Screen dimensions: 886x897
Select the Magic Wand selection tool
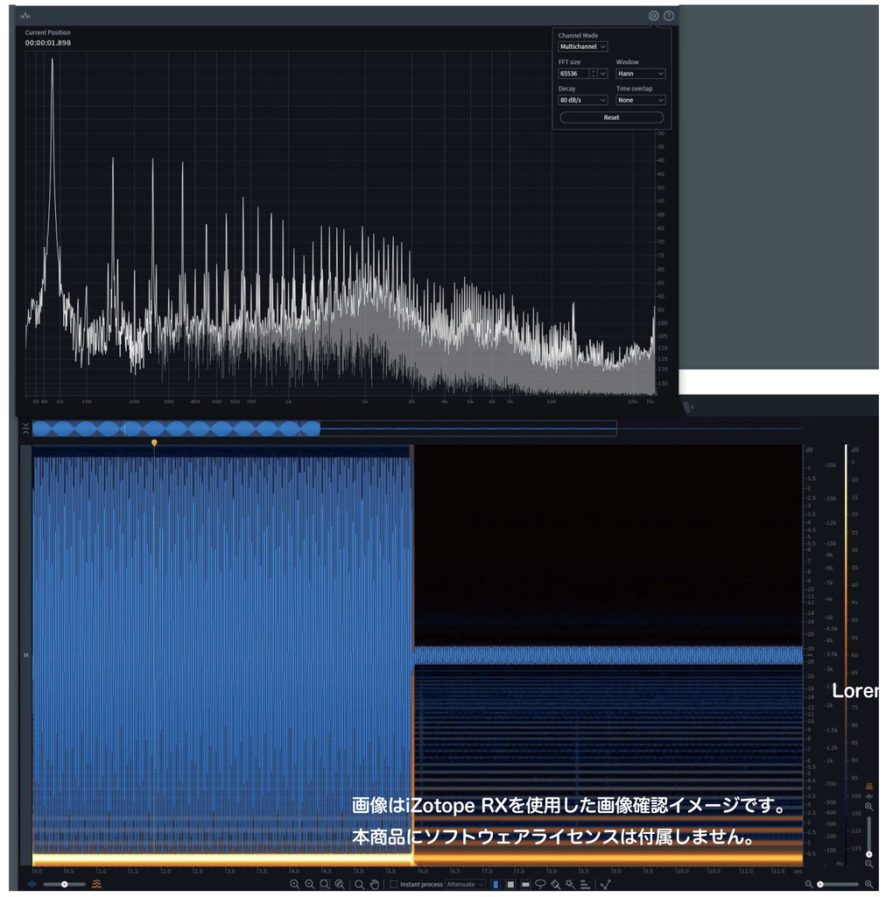pyautogui.click(x=569, y=885)
